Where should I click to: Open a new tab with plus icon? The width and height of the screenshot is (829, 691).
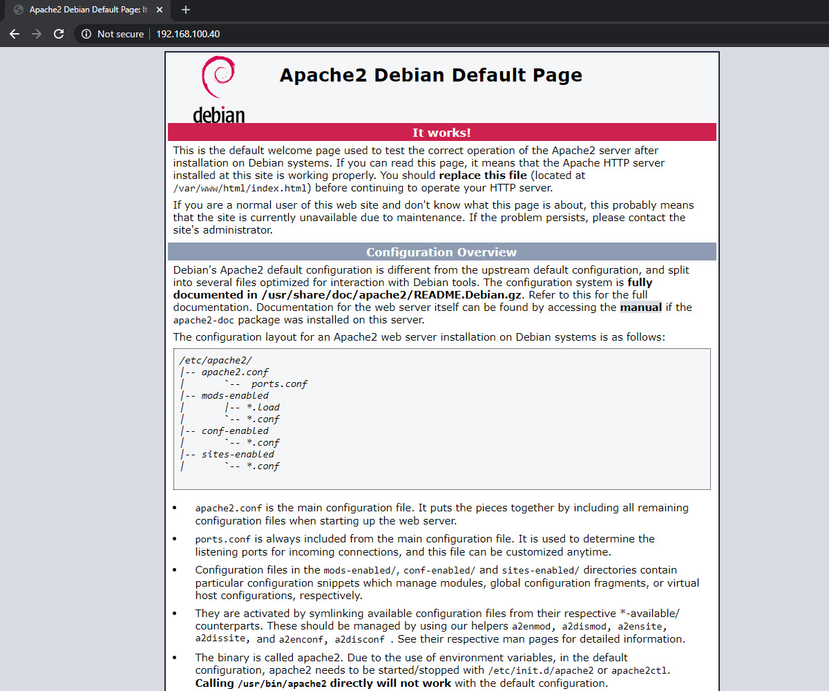186,10
